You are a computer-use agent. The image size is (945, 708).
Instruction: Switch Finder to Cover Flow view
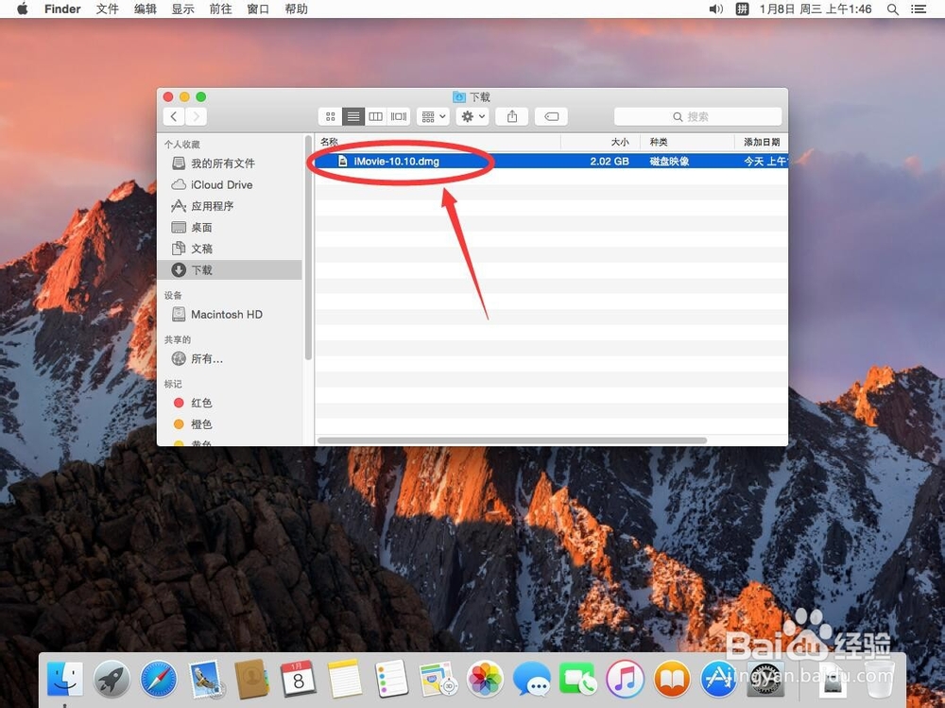click(x=399, y=116)
